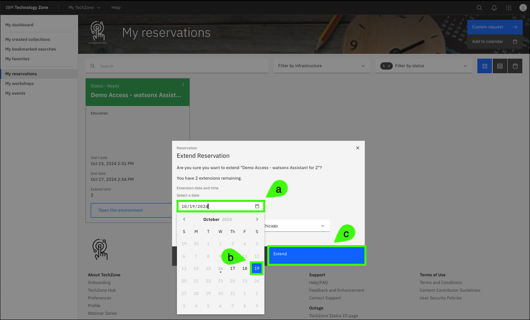
Task: Go to next month in calendar
Action: pos(257,219)
